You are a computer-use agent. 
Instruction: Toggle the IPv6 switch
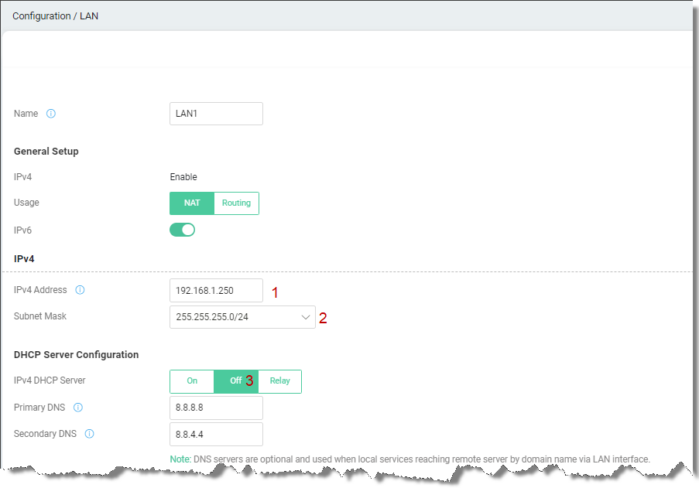click(183, 230)
